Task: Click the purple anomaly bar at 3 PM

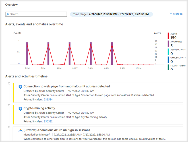Action: click(x=27, y=53)
